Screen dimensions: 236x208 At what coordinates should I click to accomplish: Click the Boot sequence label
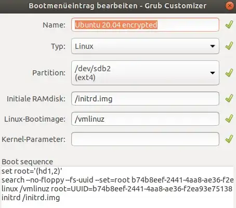27,162
